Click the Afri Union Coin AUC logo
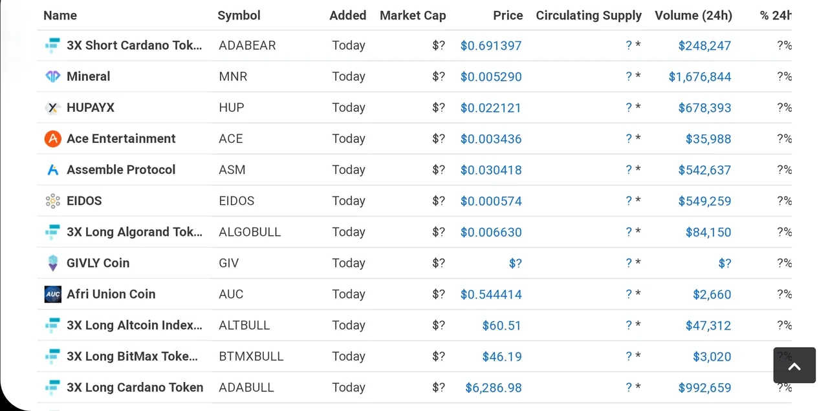Image resolution: width=828 pixels, height=411 pixels. click(52, 294)
